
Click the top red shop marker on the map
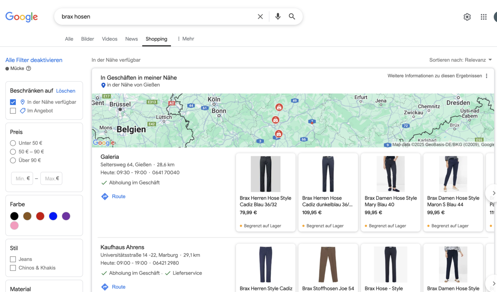point(279,107)
